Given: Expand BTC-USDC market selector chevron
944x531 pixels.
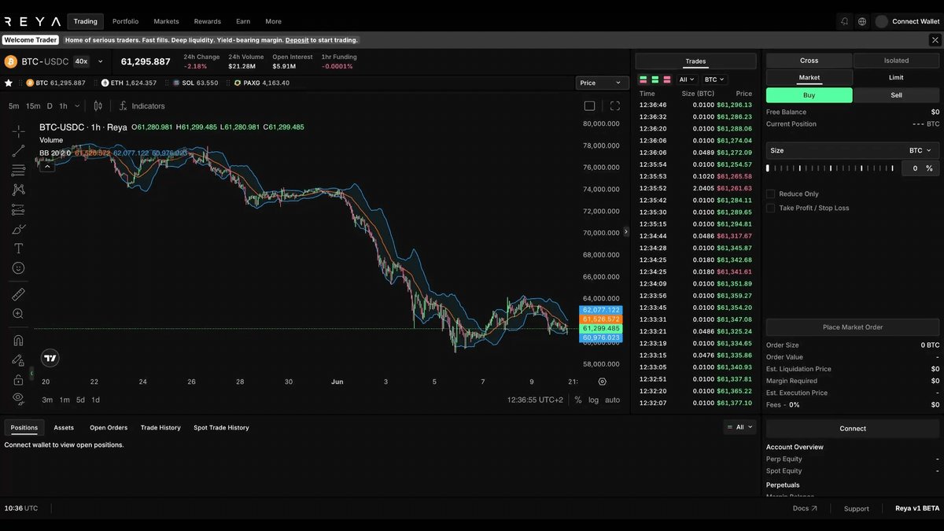Looking at the screenshot, I should pos(100,61).
